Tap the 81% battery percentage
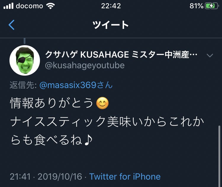Screen dimensions: 222x187 (x=197, y=6)
